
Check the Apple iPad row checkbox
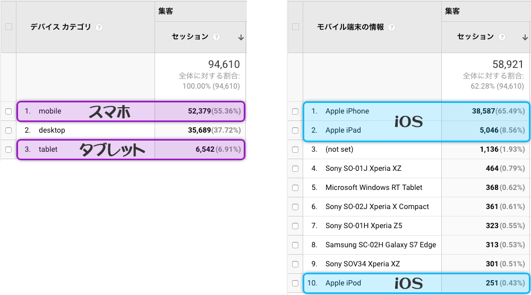tap(295, 130)
